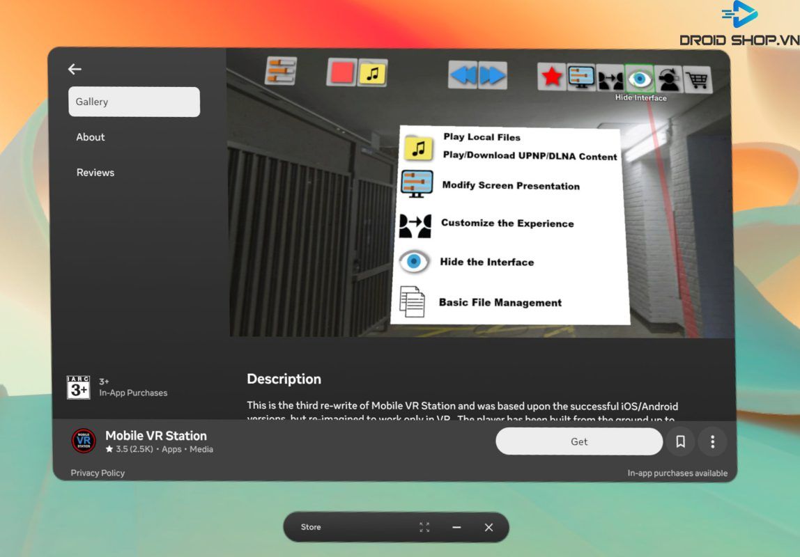
Task: Open the Media category link
Action: tap(201, 450)
